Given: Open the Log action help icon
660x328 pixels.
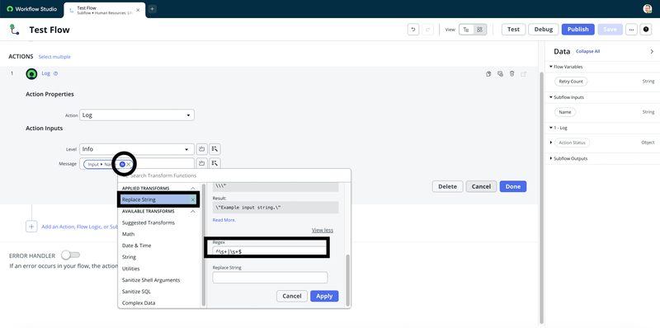Looking at the screenshot, I should click(x=55, y=73).
